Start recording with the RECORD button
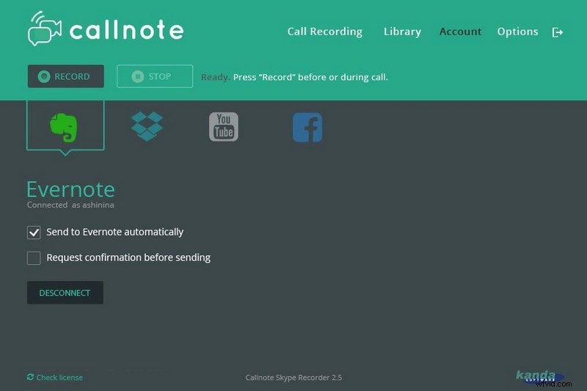The image size is (587, 391). click(x=66, y=76)
